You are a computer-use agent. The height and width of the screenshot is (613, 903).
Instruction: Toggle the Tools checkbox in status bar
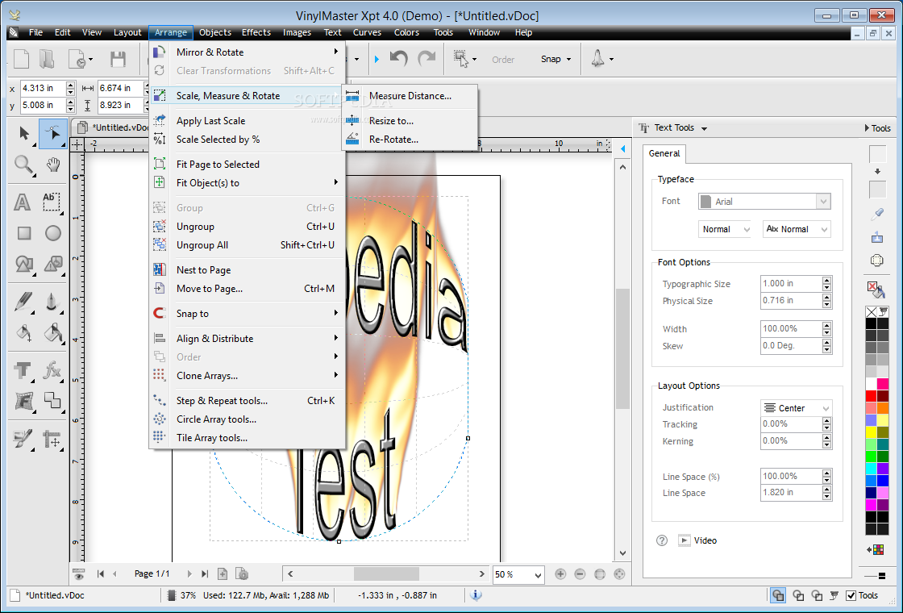(x=851, y=596)
